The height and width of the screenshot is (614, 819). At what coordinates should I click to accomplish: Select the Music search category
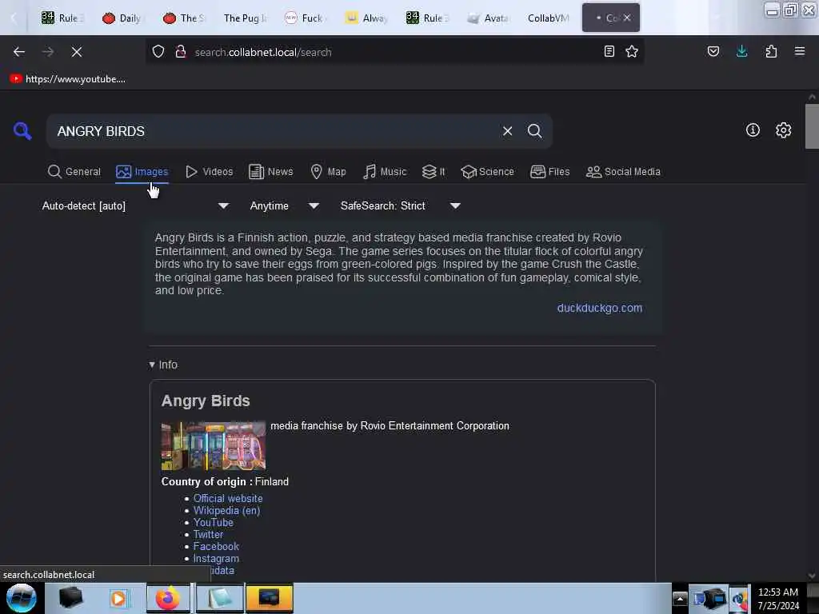[x=385, y=172]
